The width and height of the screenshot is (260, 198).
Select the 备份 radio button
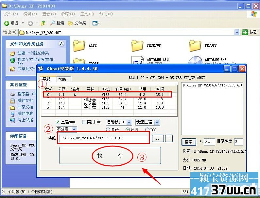tap(108, 130)
